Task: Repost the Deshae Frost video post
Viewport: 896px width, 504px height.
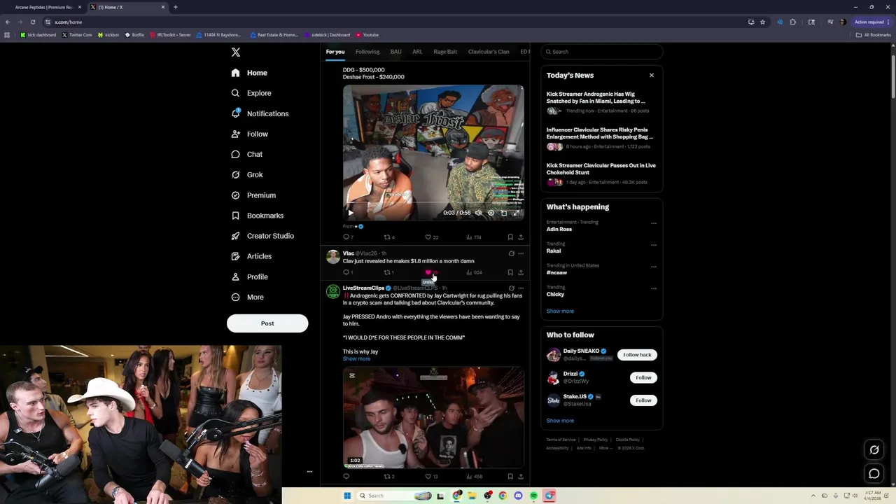Action: tap(389, 237)
